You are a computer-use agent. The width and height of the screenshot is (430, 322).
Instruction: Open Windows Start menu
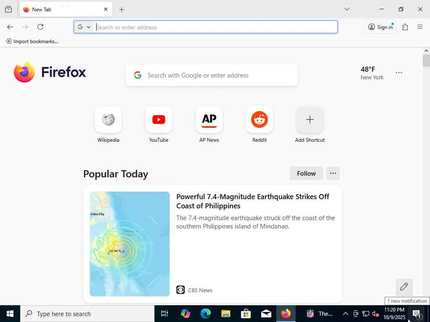point(10,314)
